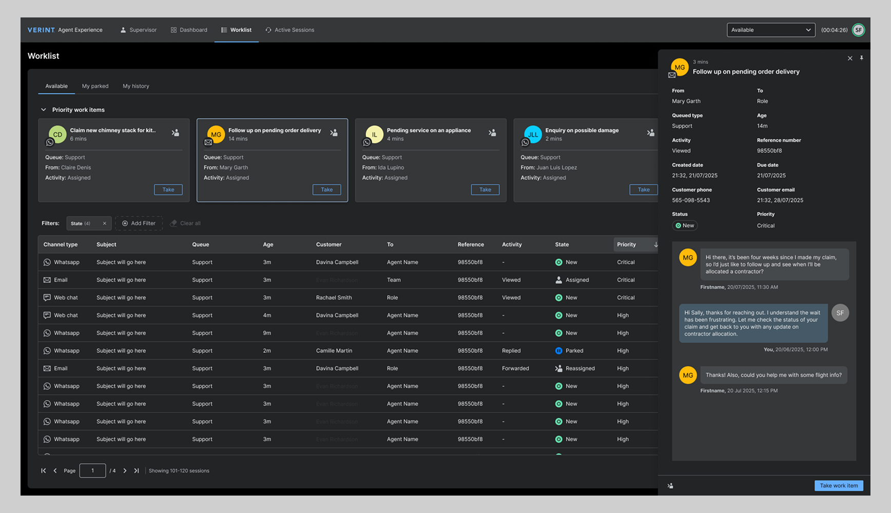Remove the State filter chip

[104, 224]
